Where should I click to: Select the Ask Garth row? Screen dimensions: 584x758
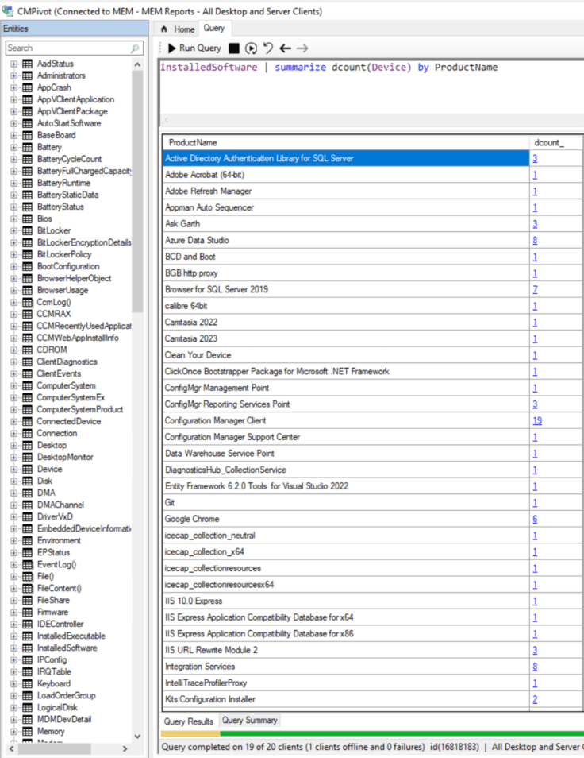click(346, 224)
